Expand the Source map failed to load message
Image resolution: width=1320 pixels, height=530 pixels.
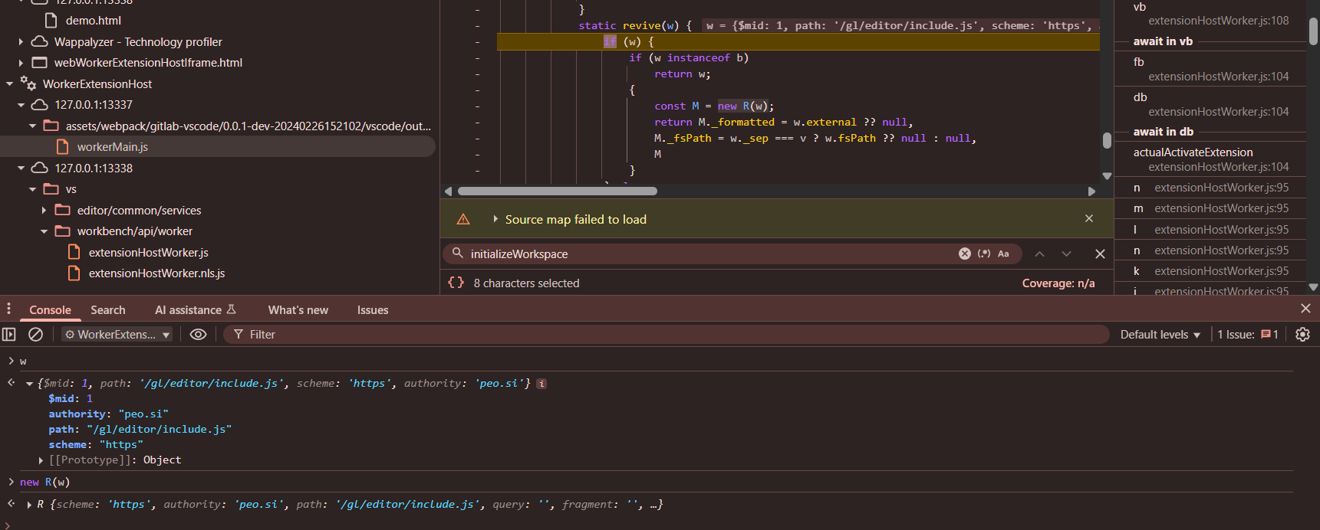pos(495,219)
